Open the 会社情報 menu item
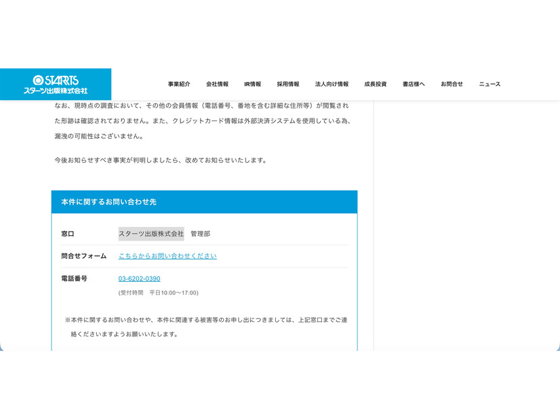This screenshot has width=560, height=420. click(217, 84)
